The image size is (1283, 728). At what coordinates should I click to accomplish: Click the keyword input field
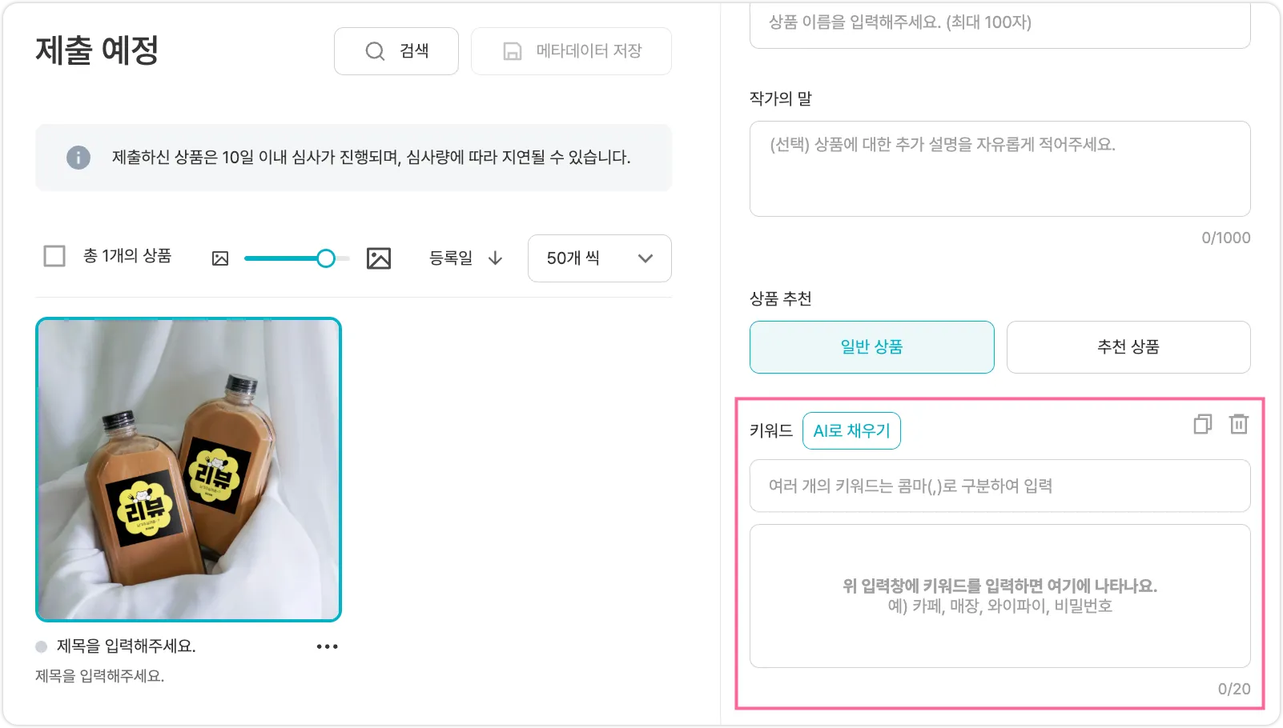[999, 486]
